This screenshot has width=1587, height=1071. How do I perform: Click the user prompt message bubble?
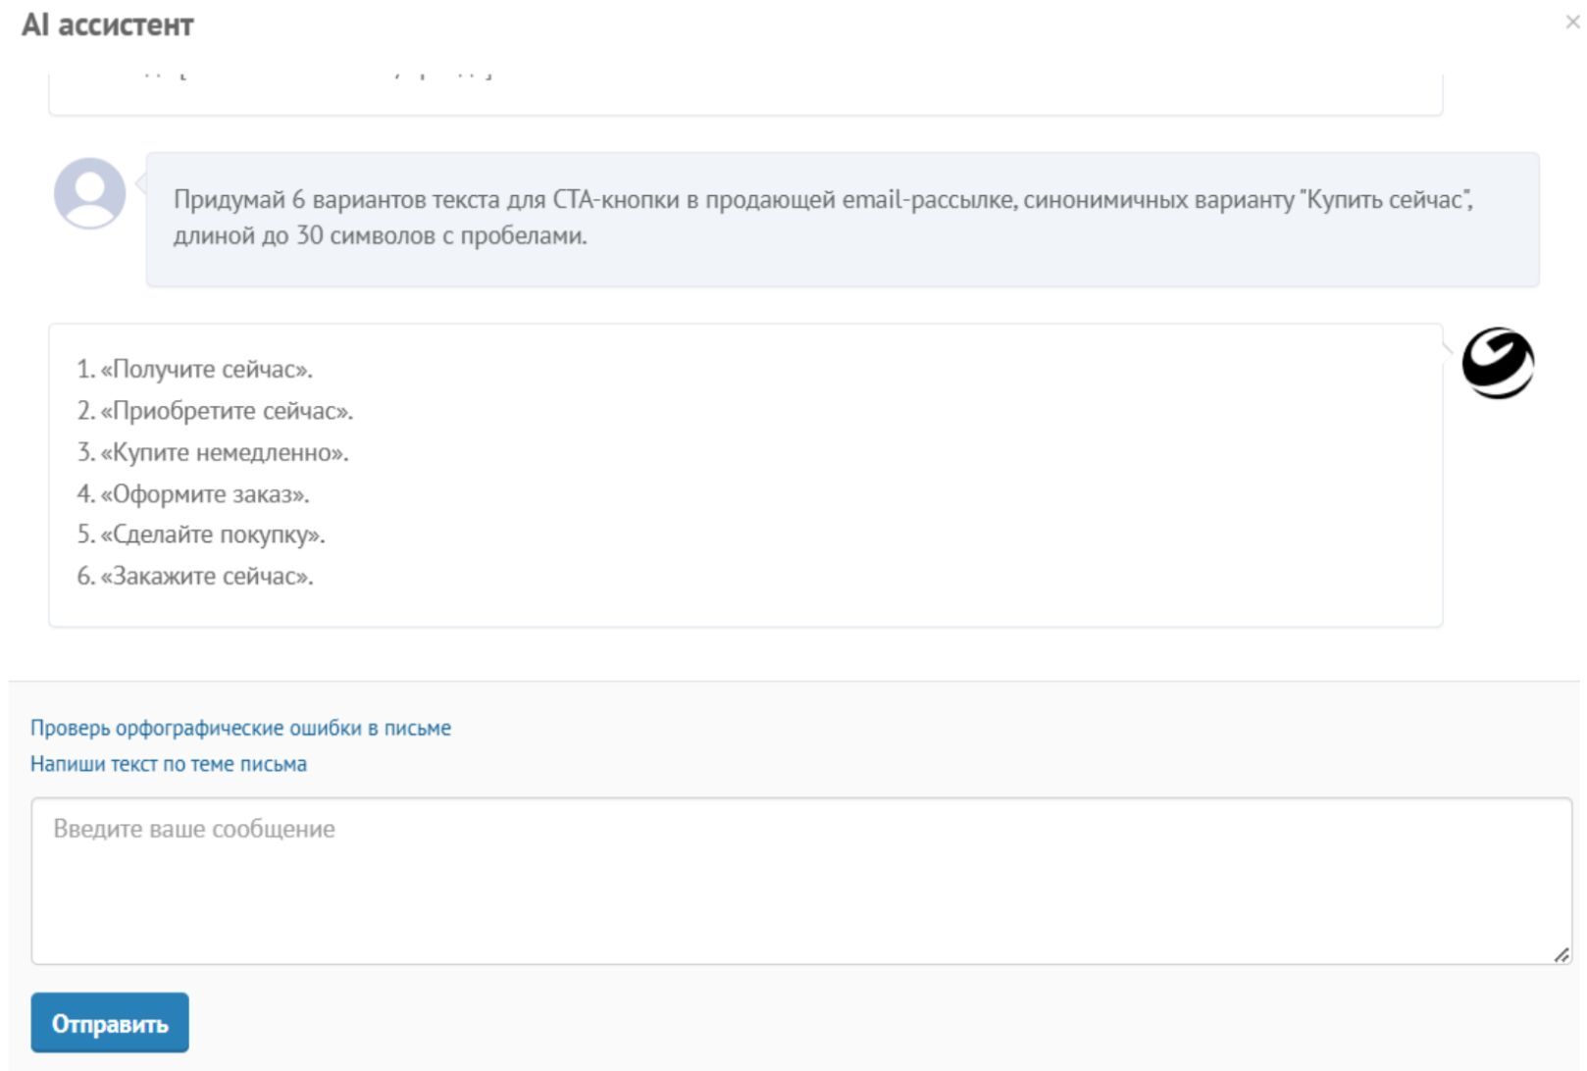coord(842,265)
